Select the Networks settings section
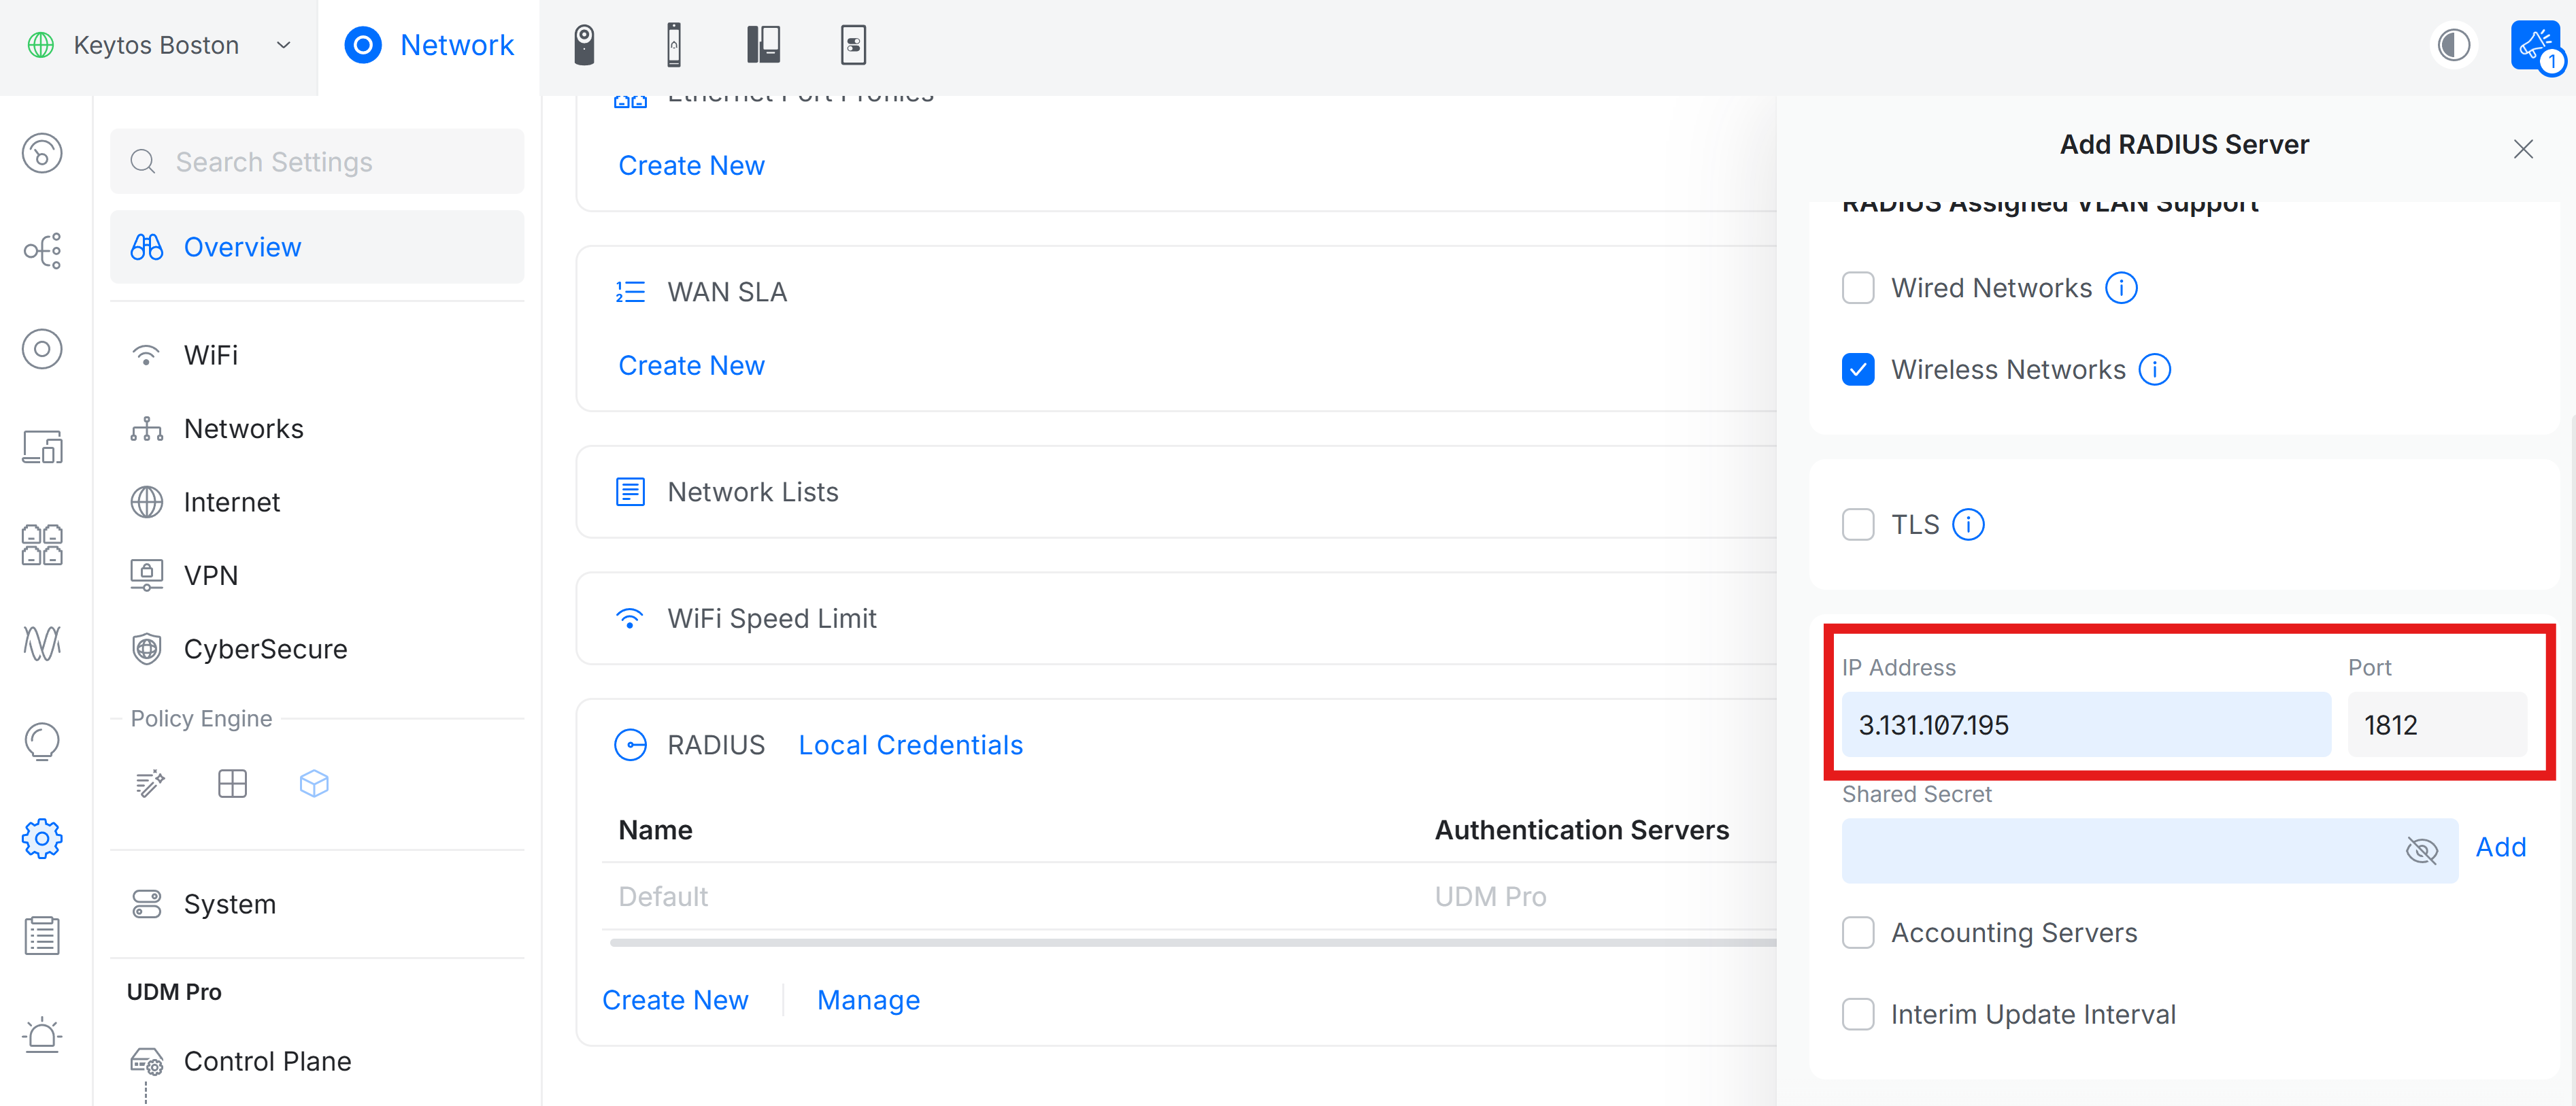2576x1106 pixels. (x=243, y=428)
